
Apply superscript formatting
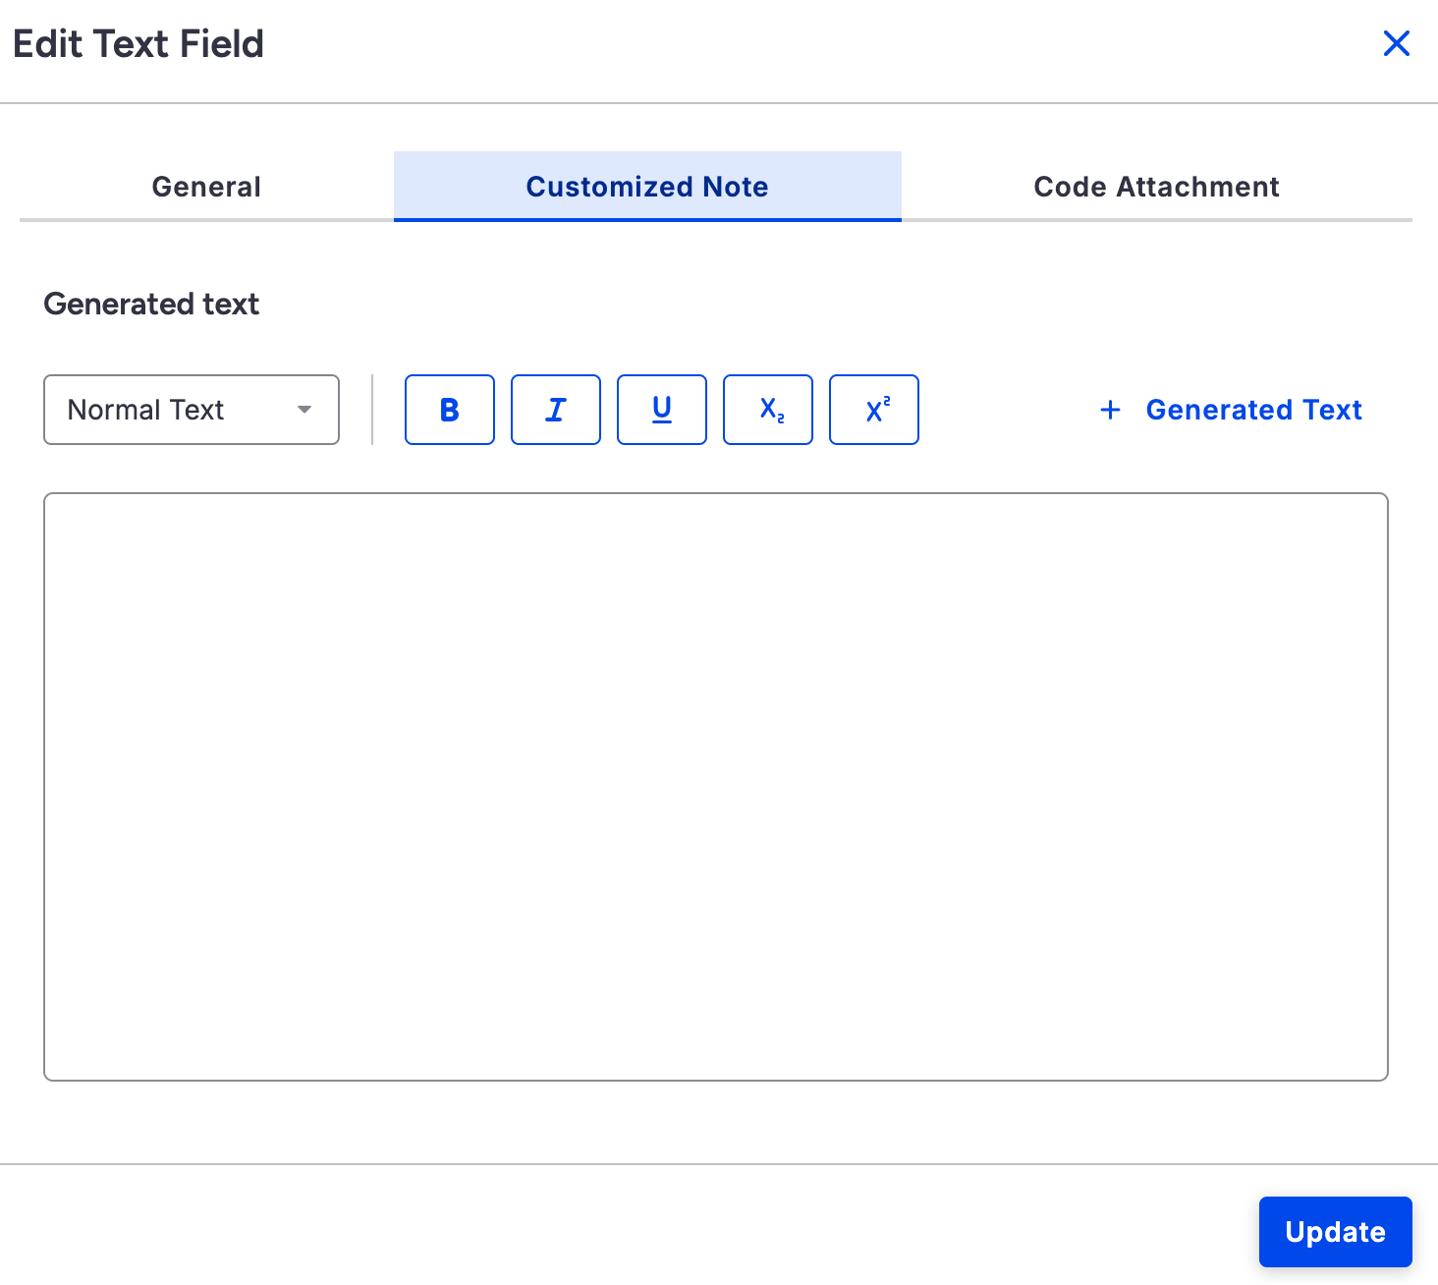coord(874,410)
